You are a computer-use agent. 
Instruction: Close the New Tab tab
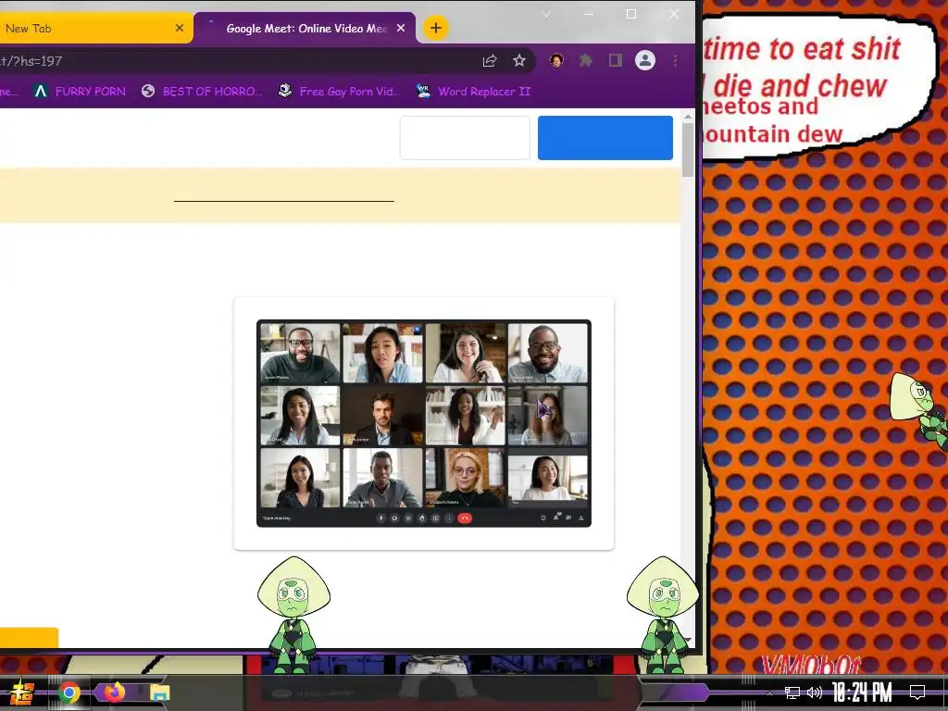(x=180, y=28)
